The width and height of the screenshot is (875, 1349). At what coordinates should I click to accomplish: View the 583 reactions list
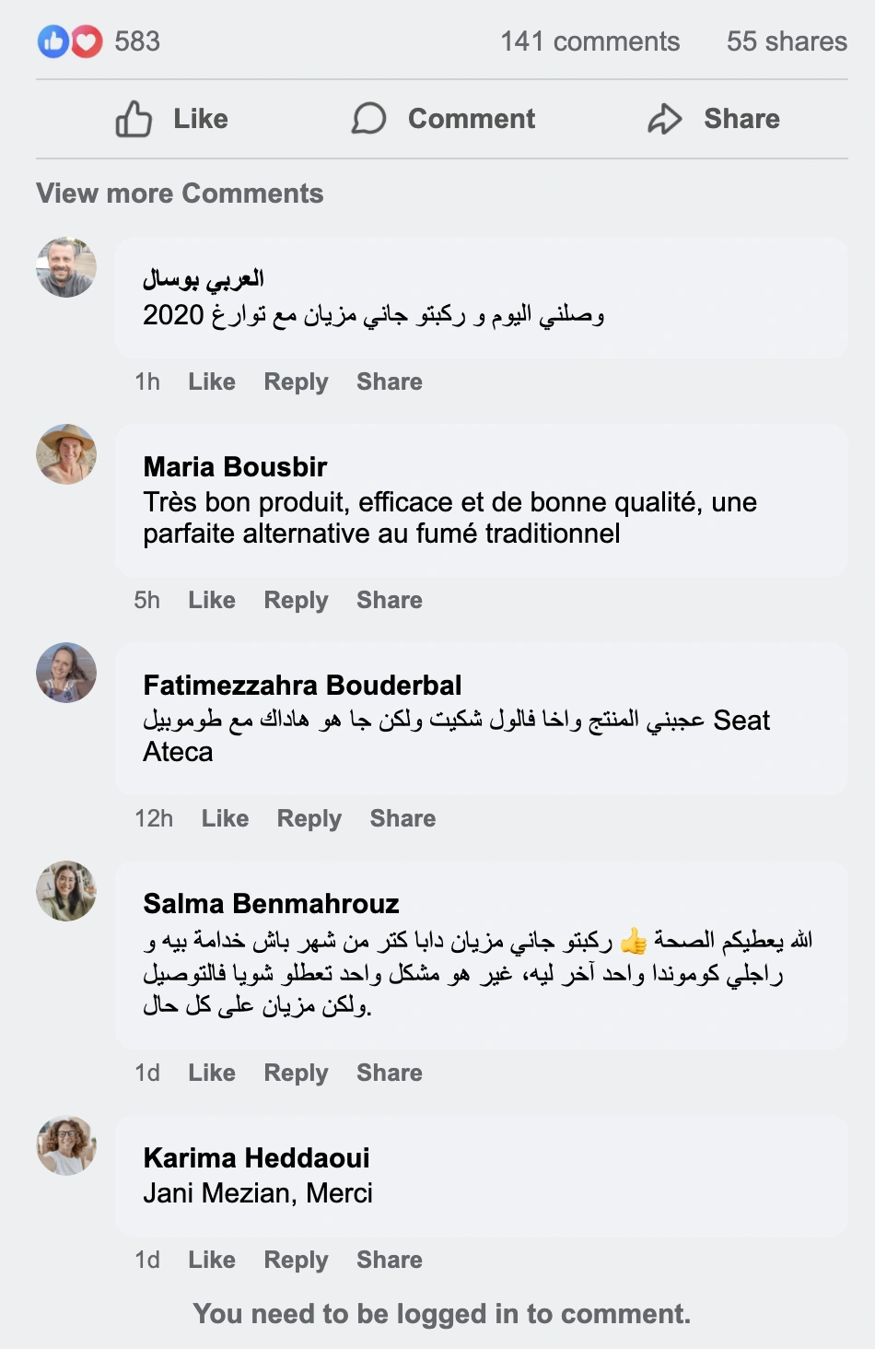pyautogui.click(x=137, y=41)
